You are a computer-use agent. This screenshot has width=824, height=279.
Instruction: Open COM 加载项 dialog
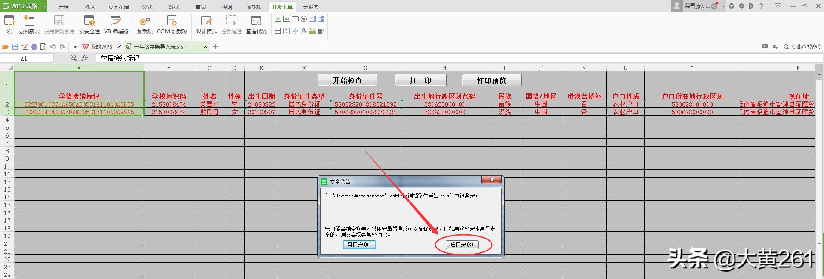172,25
